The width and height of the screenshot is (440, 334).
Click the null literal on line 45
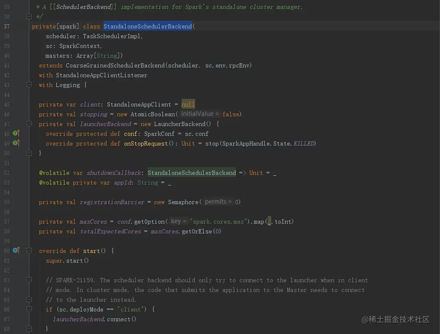[x=188, y=104]
